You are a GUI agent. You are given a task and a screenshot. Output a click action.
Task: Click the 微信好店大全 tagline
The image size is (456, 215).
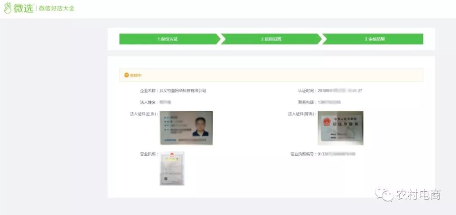57,8
